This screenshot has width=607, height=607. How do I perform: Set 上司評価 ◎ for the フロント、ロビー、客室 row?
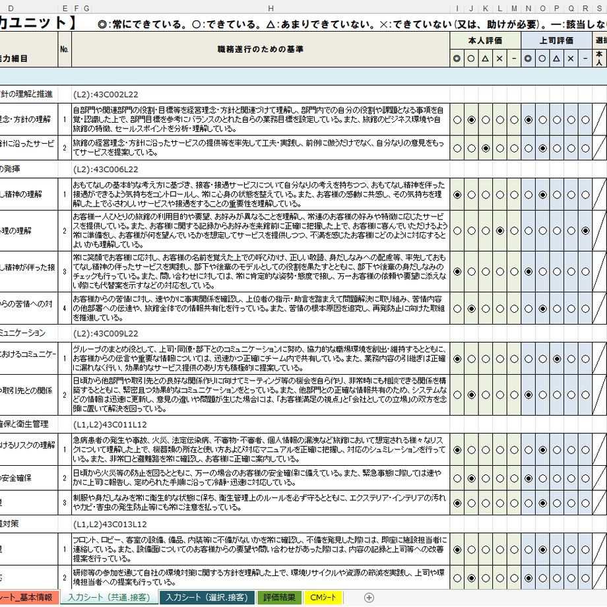pos(528,550)
